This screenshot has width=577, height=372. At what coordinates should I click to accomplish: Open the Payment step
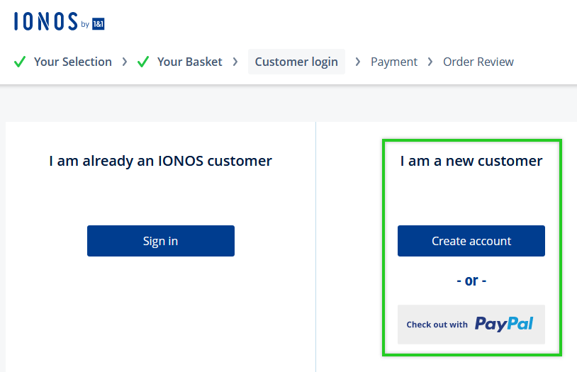click(394, 62)
